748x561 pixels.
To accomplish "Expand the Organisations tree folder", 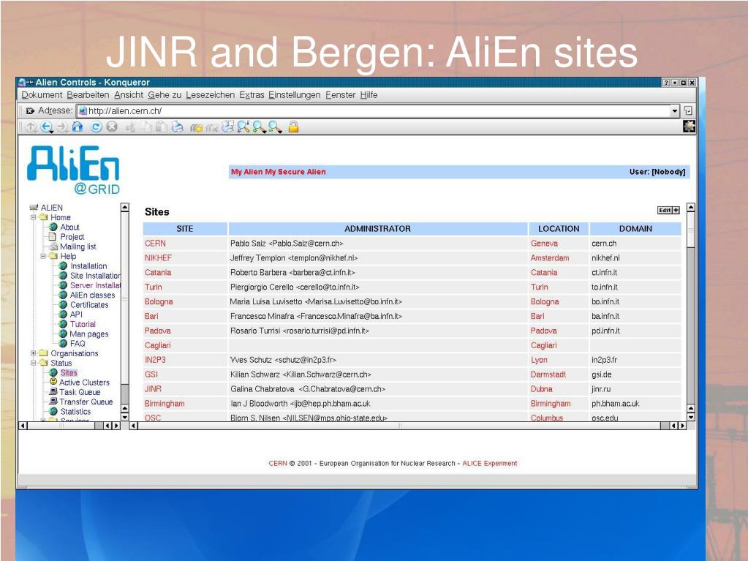I will [34, 353].
